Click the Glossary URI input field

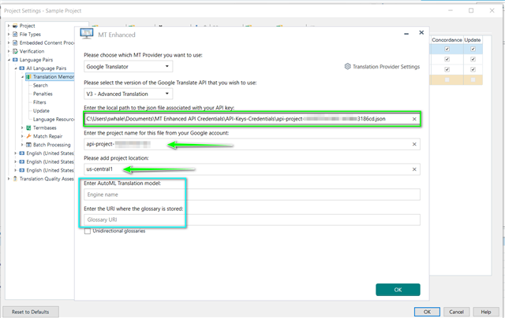(252, 220)
